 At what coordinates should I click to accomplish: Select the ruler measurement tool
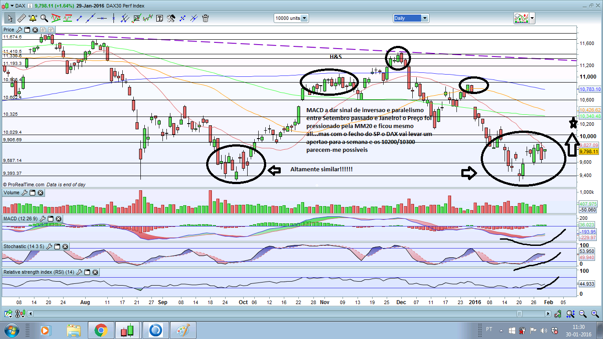coord(21,18)
